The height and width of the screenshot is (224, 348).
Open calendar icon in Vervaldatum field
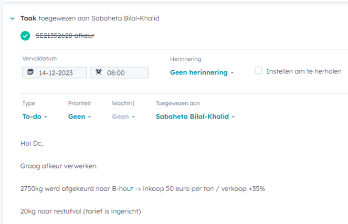pos(30,72)
